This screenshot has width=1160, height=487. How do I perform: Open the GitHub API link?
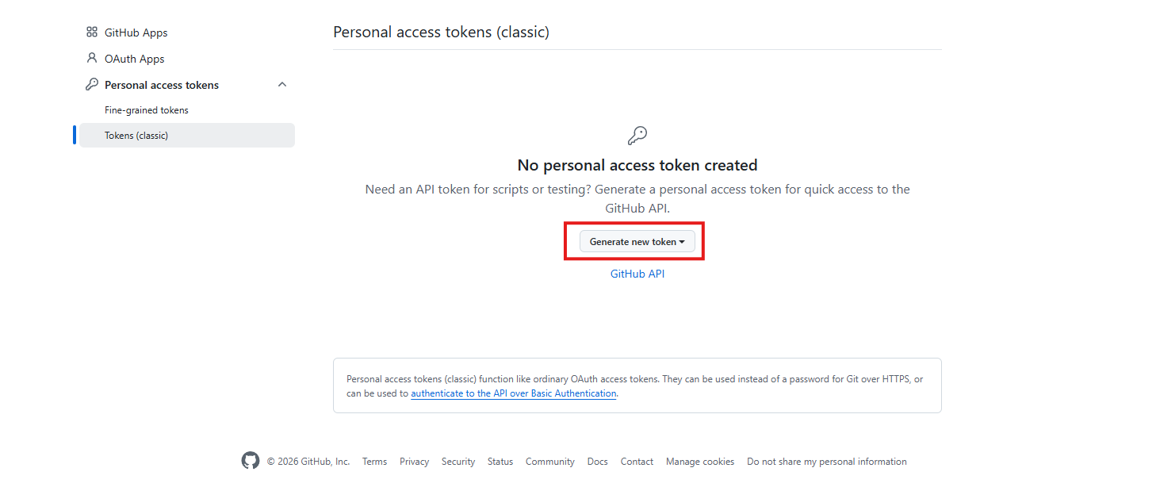pos(637,273)
